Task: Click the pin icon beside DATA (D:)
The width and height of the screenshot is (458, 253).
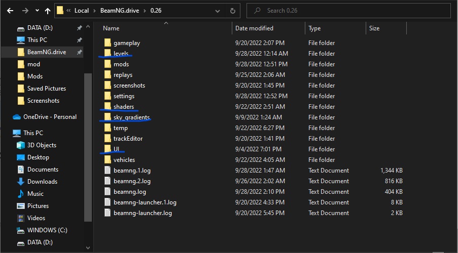Action: (x=79, y=28)
